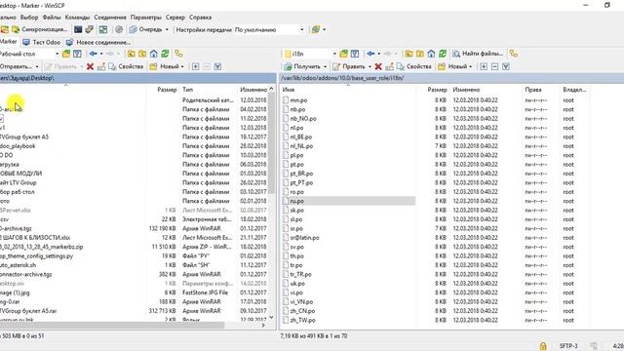
Task: Open the Параметры menu
Action: pos(146,18)
